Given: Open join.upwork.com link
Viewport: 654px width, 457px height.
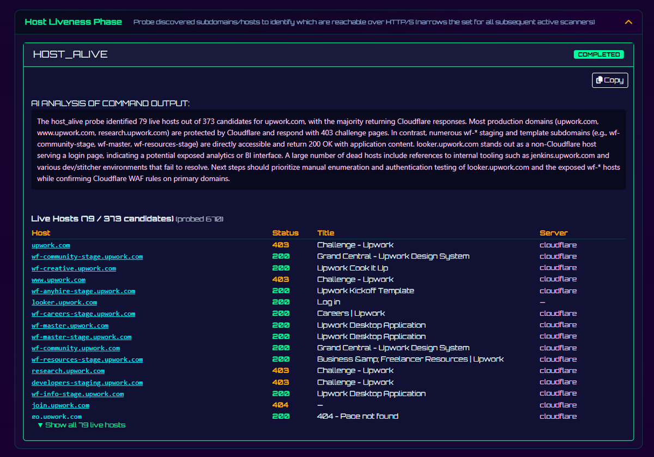Looking at the screenshot, I should pyautogui.click(x=60, y=405).
